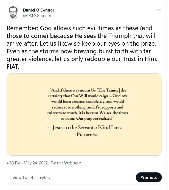This screenshot has width=169, height=190.
Task: Click the May 24, 2022 date
Action: point(35,163)
